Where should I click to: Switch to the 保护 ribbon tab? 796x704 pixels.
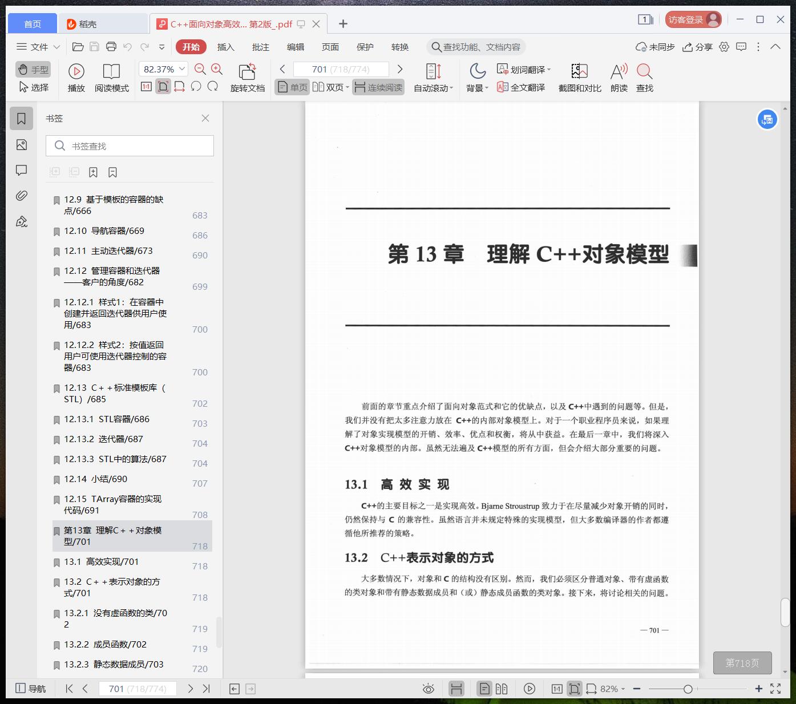pyautogui.click(x=365, y=47)
